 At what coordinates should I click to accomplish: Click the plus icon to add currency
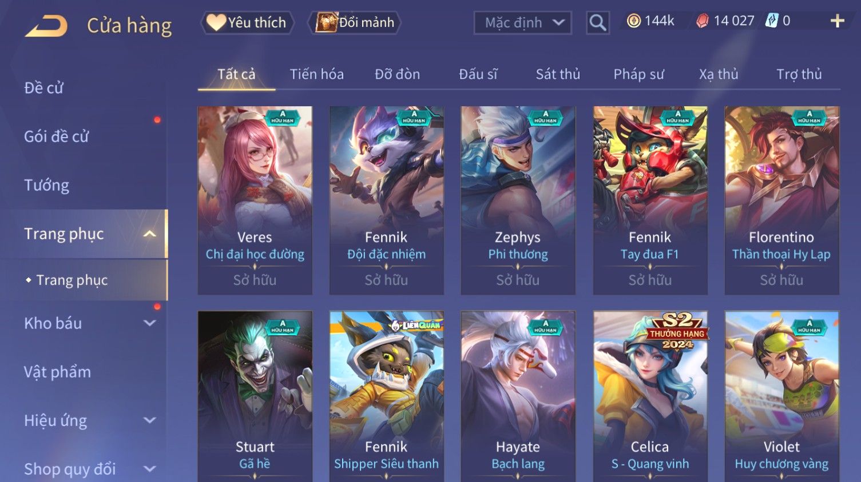coord(838,21)
